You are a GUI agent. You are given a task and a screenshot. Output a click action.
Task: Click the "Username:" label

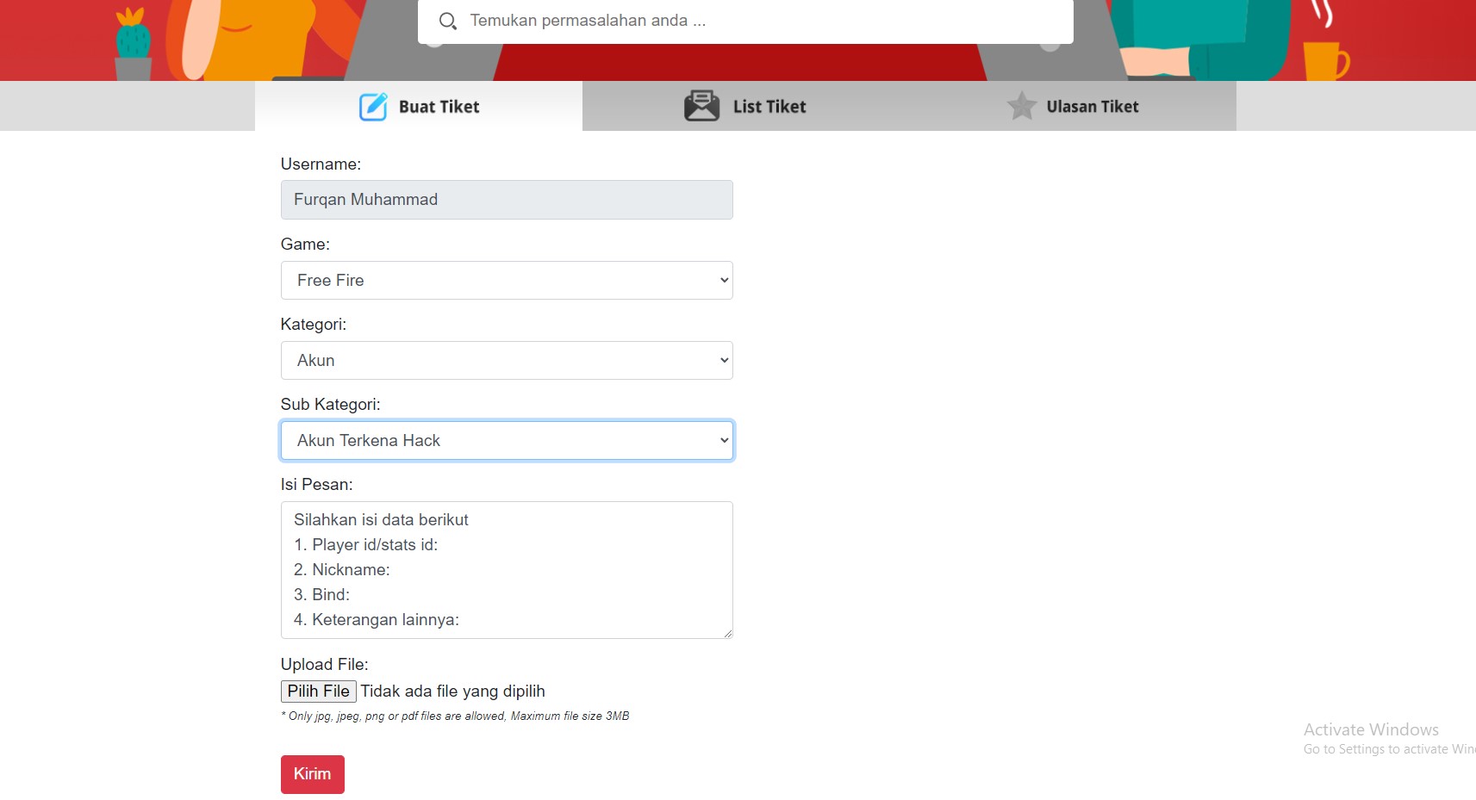coord(321,164)
